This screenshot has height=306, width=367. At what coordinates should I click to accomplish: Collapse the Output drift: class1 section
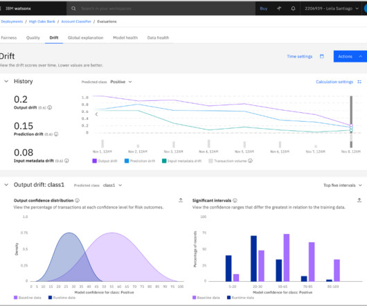click(6, 185)
